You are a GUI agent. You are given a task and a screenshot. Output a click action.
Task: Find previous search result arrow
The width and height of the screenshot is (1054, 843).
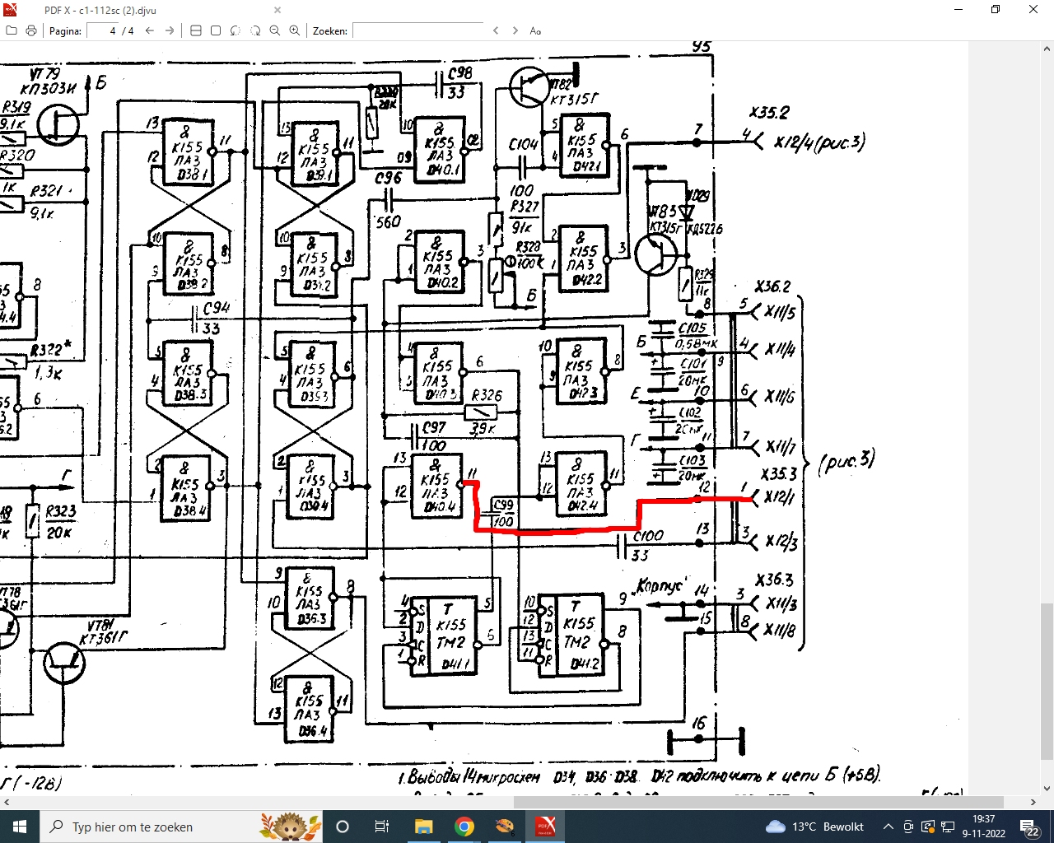[x=496, y=30]
